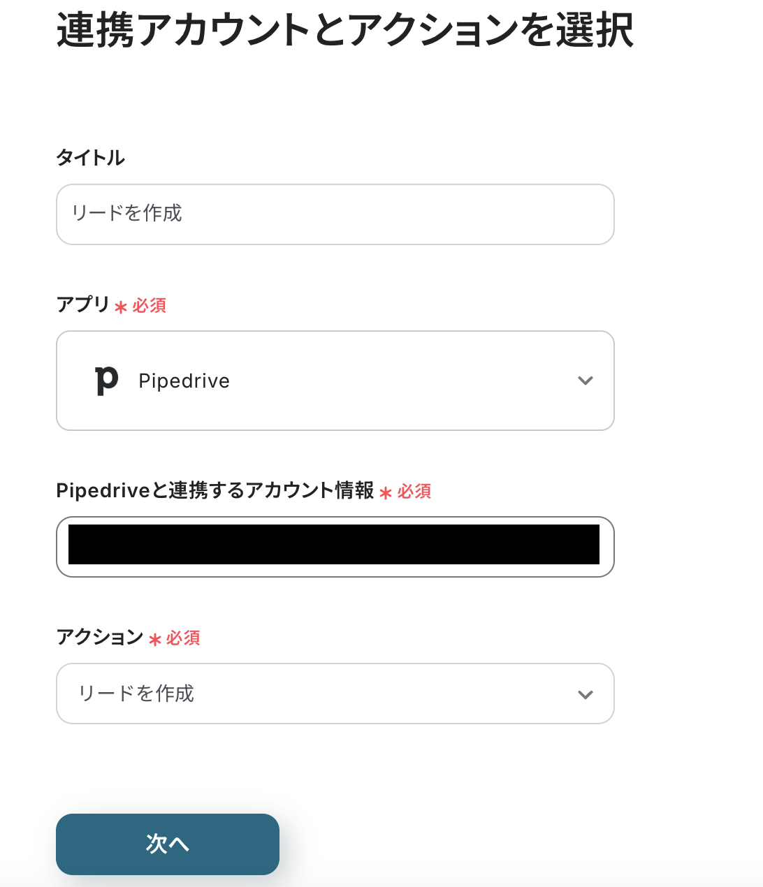Image resolution: width=763 pixels, height=887 pixels.
Task: Click the 連携アカウントとアクションを選択 heading
Action: coord(344,31)
